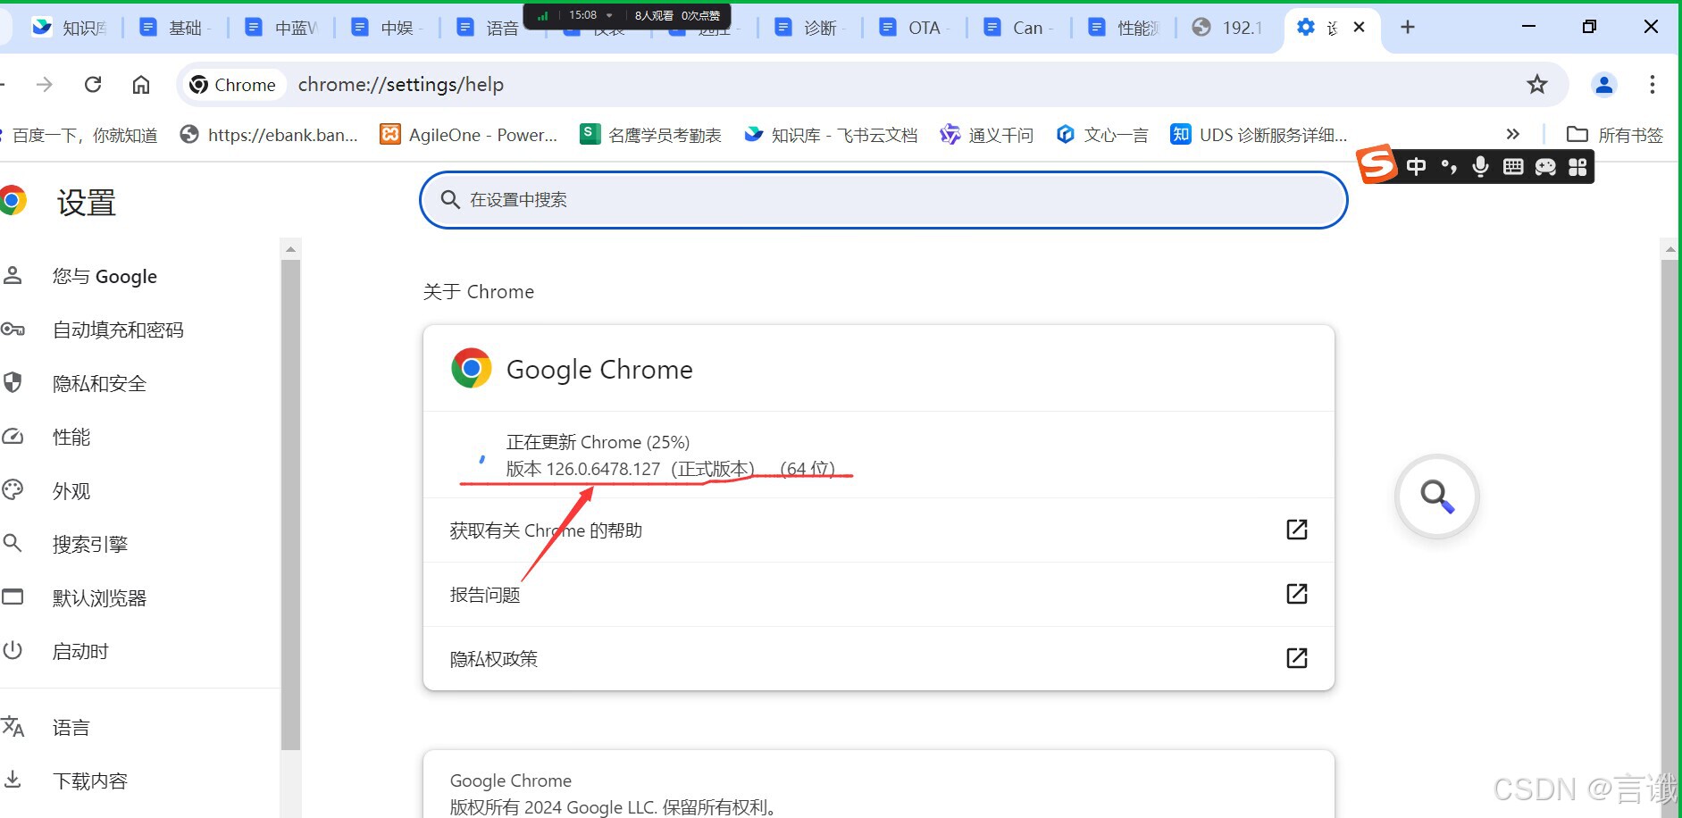1682x818 pixels.
Task: Open the Sogou toolbox grid icon
Action: click(1577, 167)
